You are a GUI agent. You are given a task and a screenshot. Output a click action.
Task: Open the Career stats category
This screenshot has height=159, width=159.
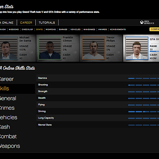[7, 79]
